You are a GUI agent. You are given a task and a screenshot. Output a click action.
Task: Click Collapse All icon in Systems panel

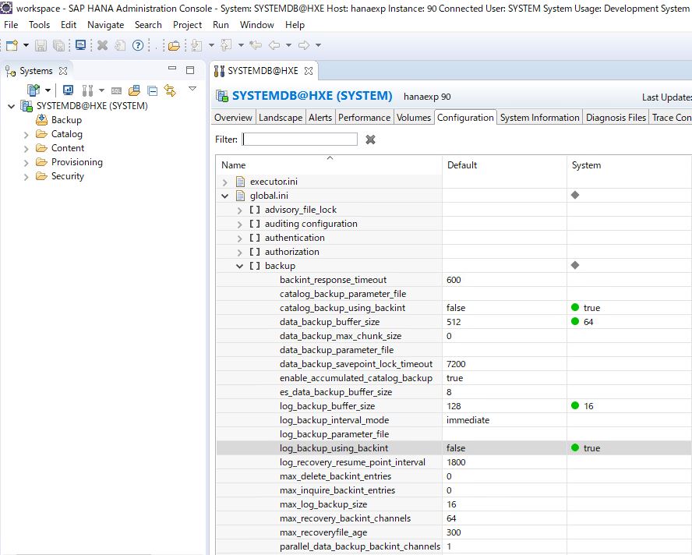coord(153,90)
